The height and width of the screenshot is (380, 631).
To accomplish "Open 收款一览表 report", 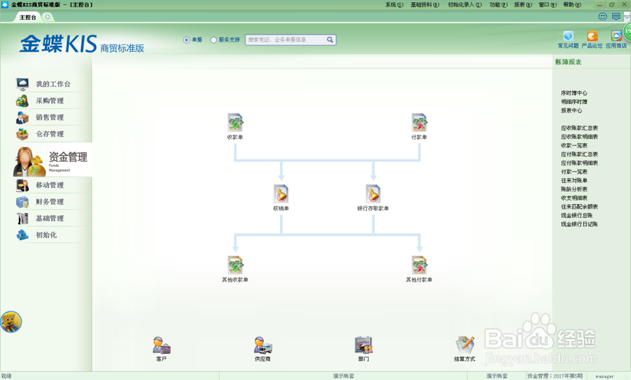I will [x=574, y=146].
